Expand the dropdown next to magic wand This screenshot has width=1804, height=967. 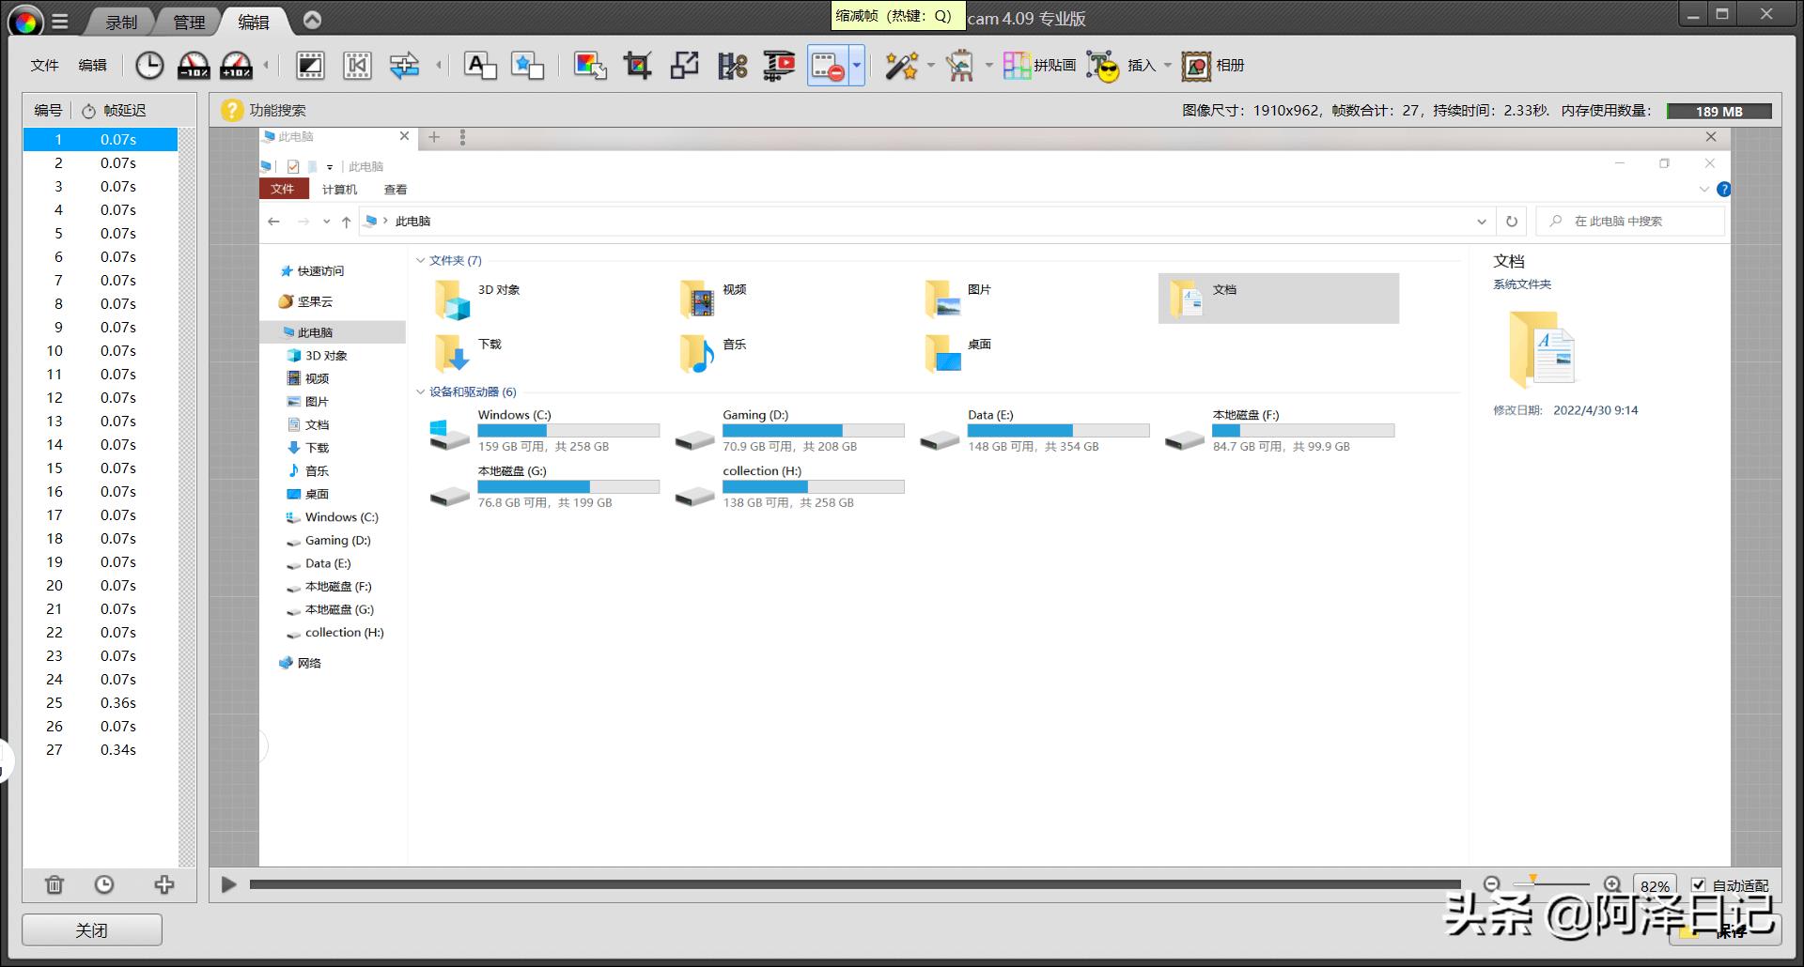[x=930, y=66]
